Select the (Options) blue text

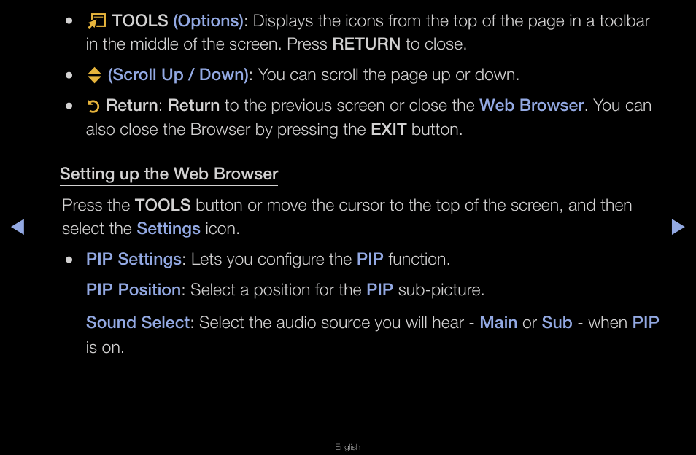click(208, 21)
